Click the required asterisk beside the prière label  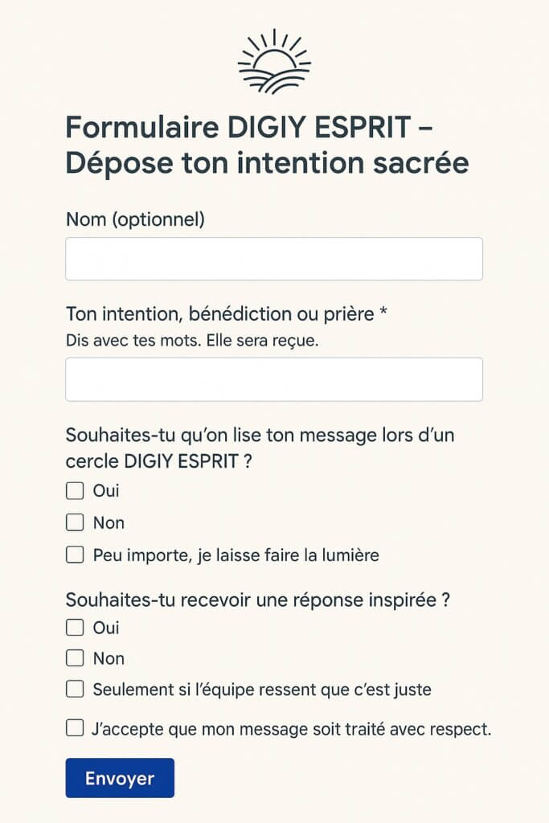pos(383,312)
